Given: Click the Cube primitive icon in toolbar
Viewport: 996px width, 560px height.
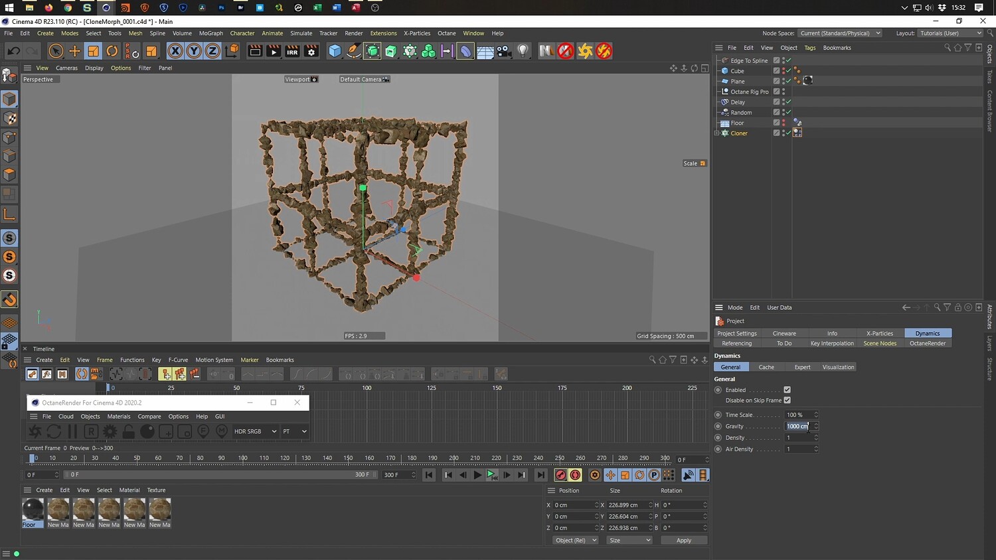Looking at the screenshot, I should [335, 51].
